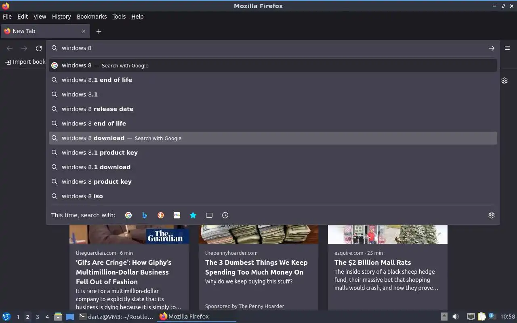Close the New Tab tab
Viewport: 517px width, 323px height.
pos(84,31)
